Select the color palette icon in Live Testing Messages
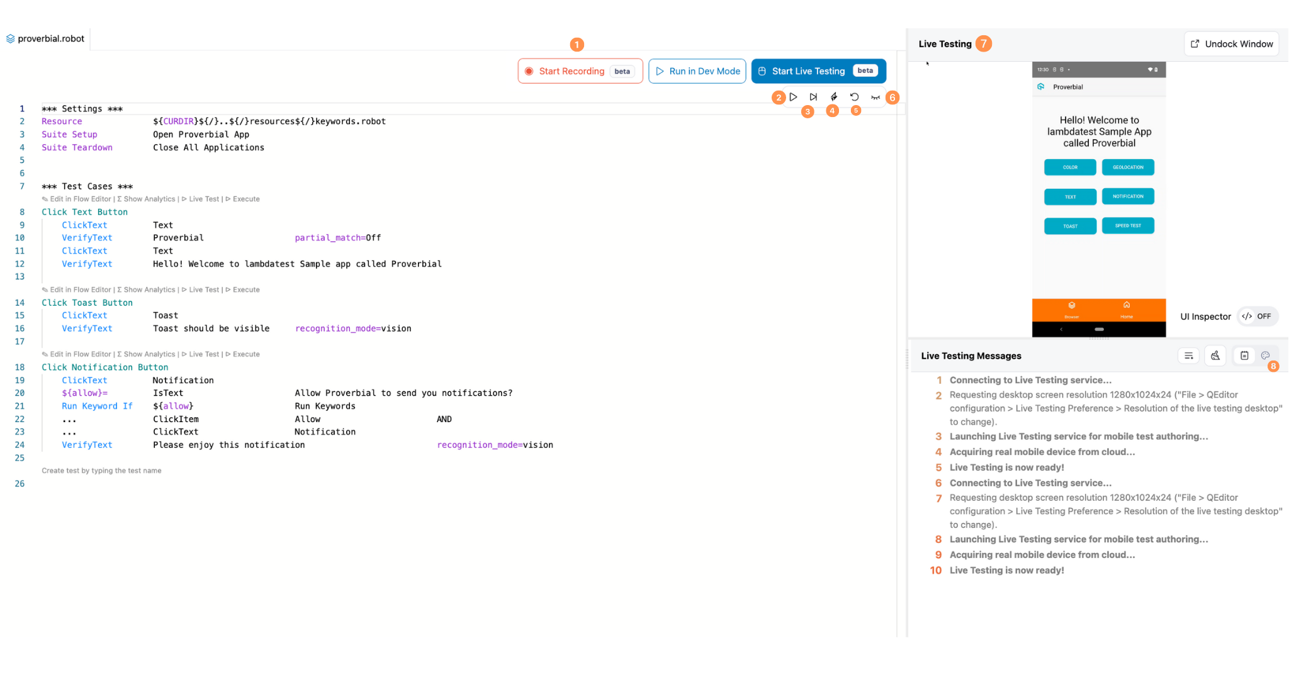This screenshot has height=677, width=1289. point(1265,355)
